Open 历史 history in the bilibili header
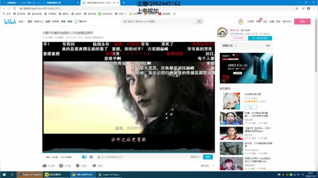The width and height of the screenshot is (318, 178). tap(278, 22)
